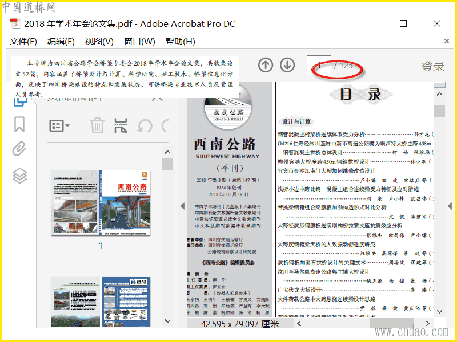Screen dimensions: 457x342
Task: Rotate page clockwise icon
Action: 165,125
